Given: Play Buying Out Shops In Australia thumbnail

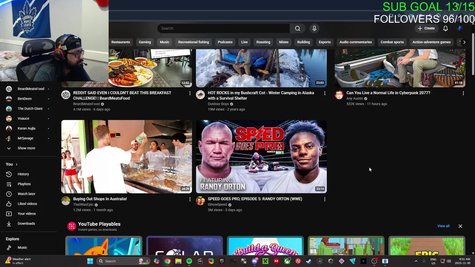Looking at the screenshot, I should click(x=127, y=156).
